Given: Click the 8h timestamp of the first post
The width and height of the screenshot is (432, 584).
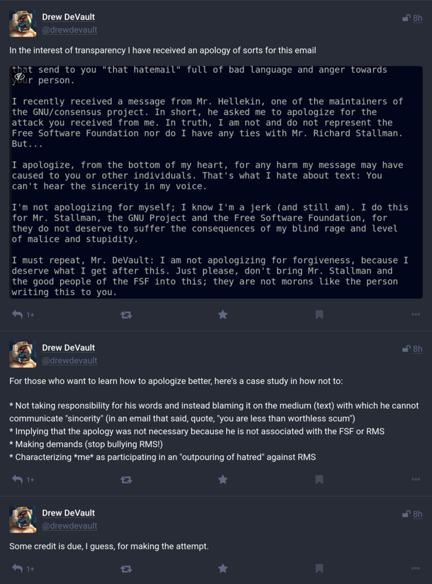Looking at the screenshot, I should click(417, 18).
